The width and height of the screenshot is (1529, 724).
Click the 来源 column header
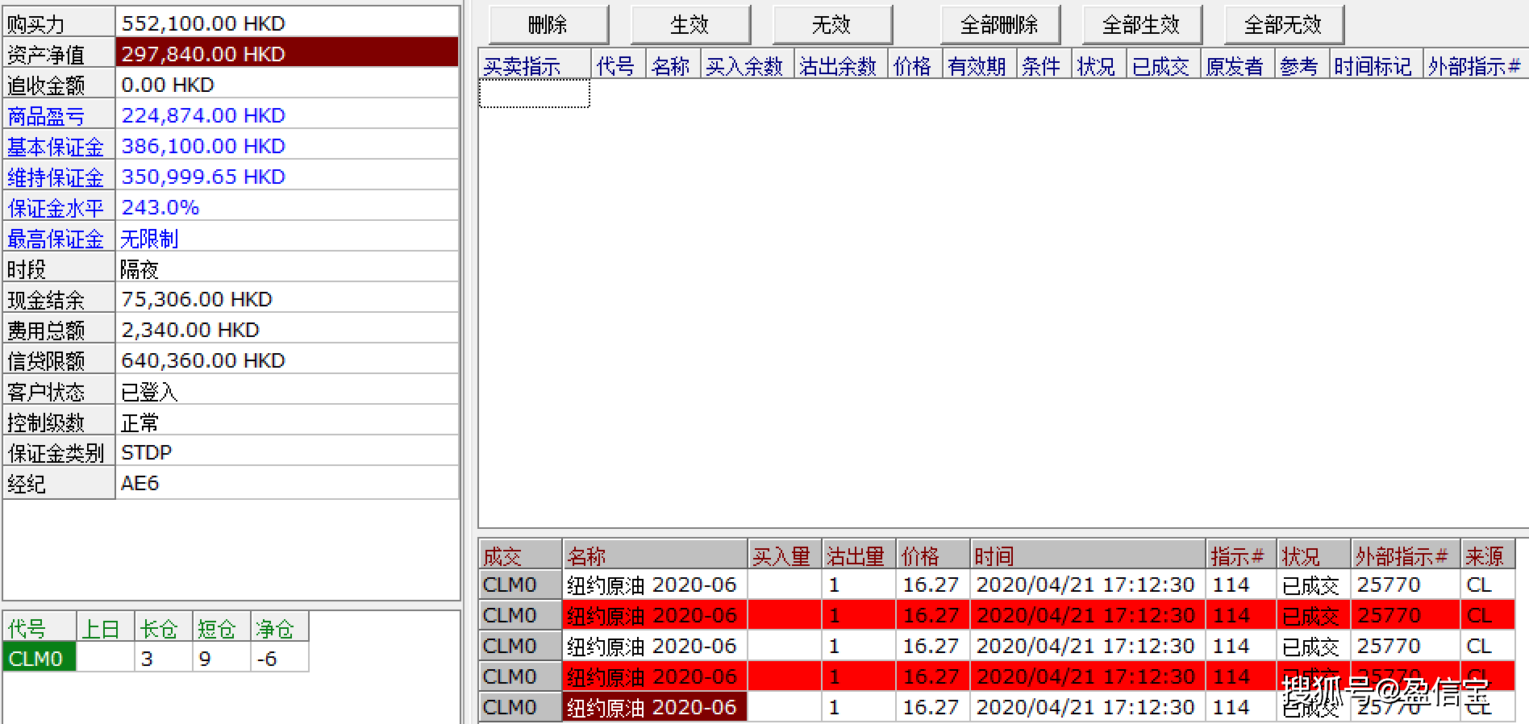[x=1488, y=555]
